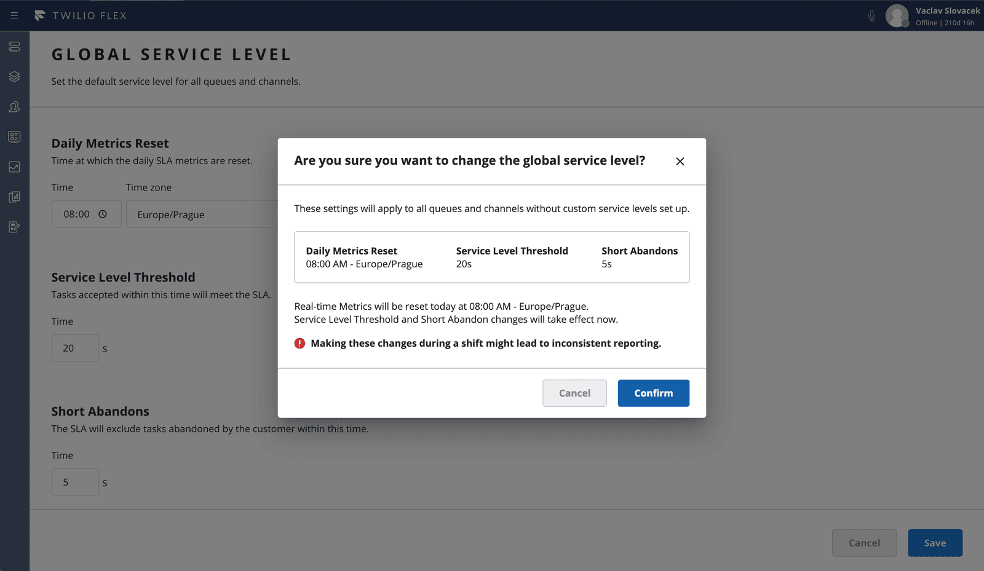984x571 pixels.
Task: Confirm the global service level change
Action: (653, 393)
